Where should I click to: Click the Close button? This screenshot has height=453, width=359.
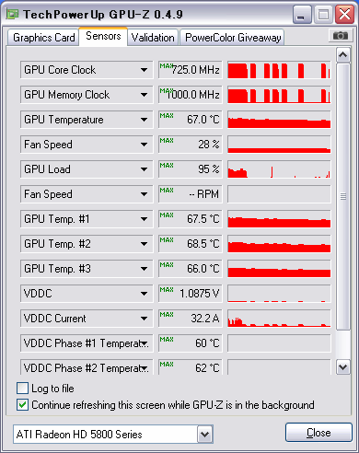pos(318,433)
